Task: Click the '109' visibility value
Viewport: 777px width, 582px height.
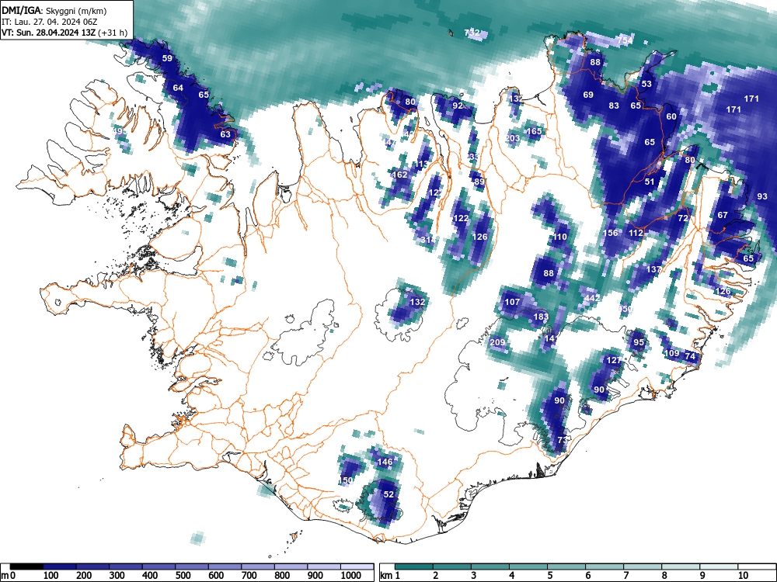Action: pos(671,353)
